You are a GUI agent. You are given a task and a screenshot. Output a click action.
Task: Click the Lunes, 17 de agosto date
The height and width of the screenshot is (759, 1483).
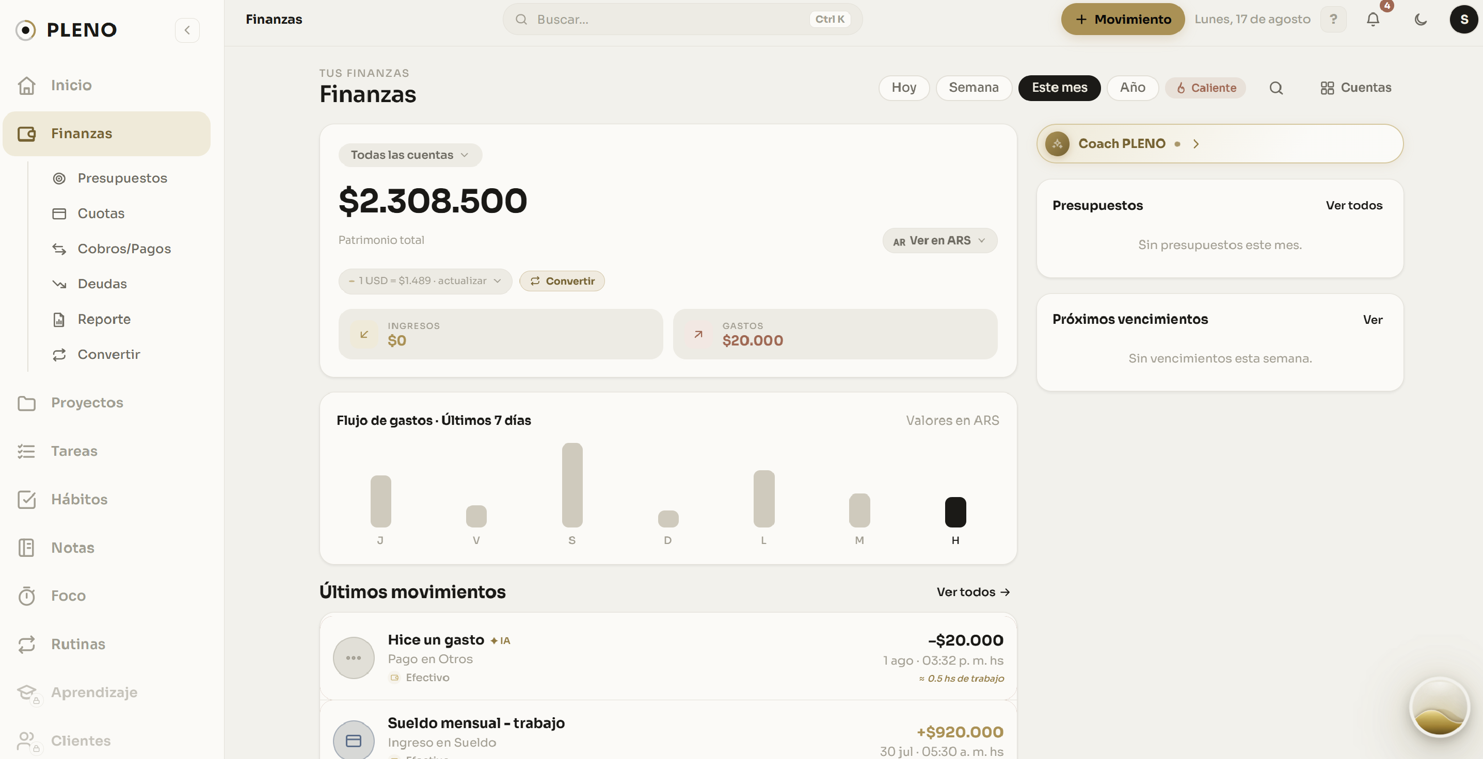[x=1252, y=20]
